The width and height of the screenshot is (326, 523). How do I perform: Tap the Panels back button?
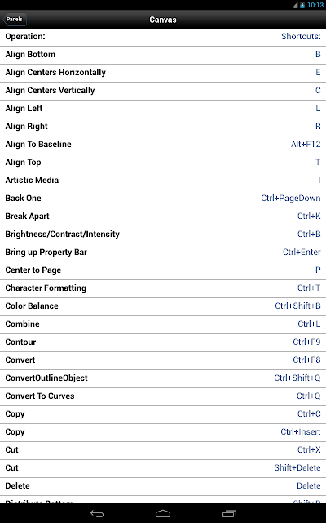pyautogui.click(x=15, y=20)
